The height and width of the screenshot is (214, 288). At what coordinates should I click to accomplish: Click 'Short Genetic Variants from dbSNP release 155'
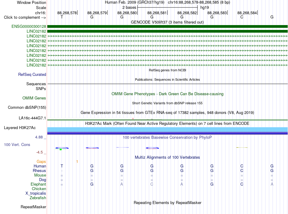(x=167, y=103)
